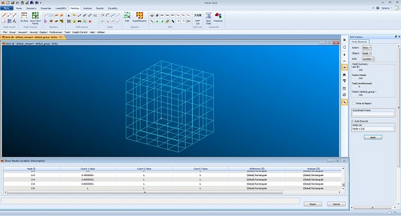Click the red X delete icon in FEM Actions
Screen dimensions: 401x216
point(90,21)
